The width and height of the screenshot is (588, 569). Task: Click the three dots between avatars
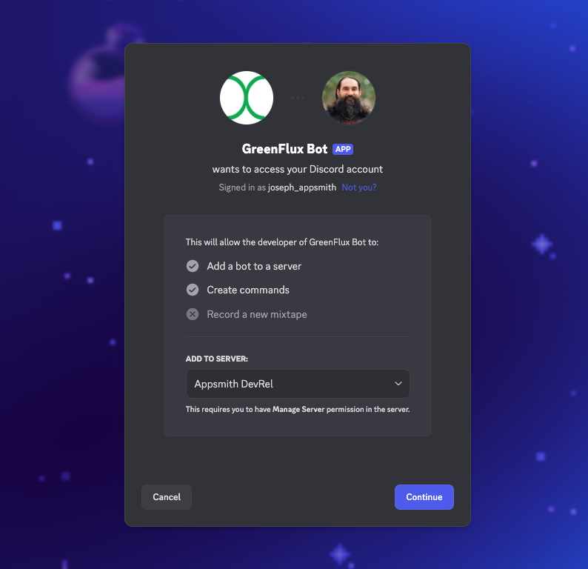point(298,98)
